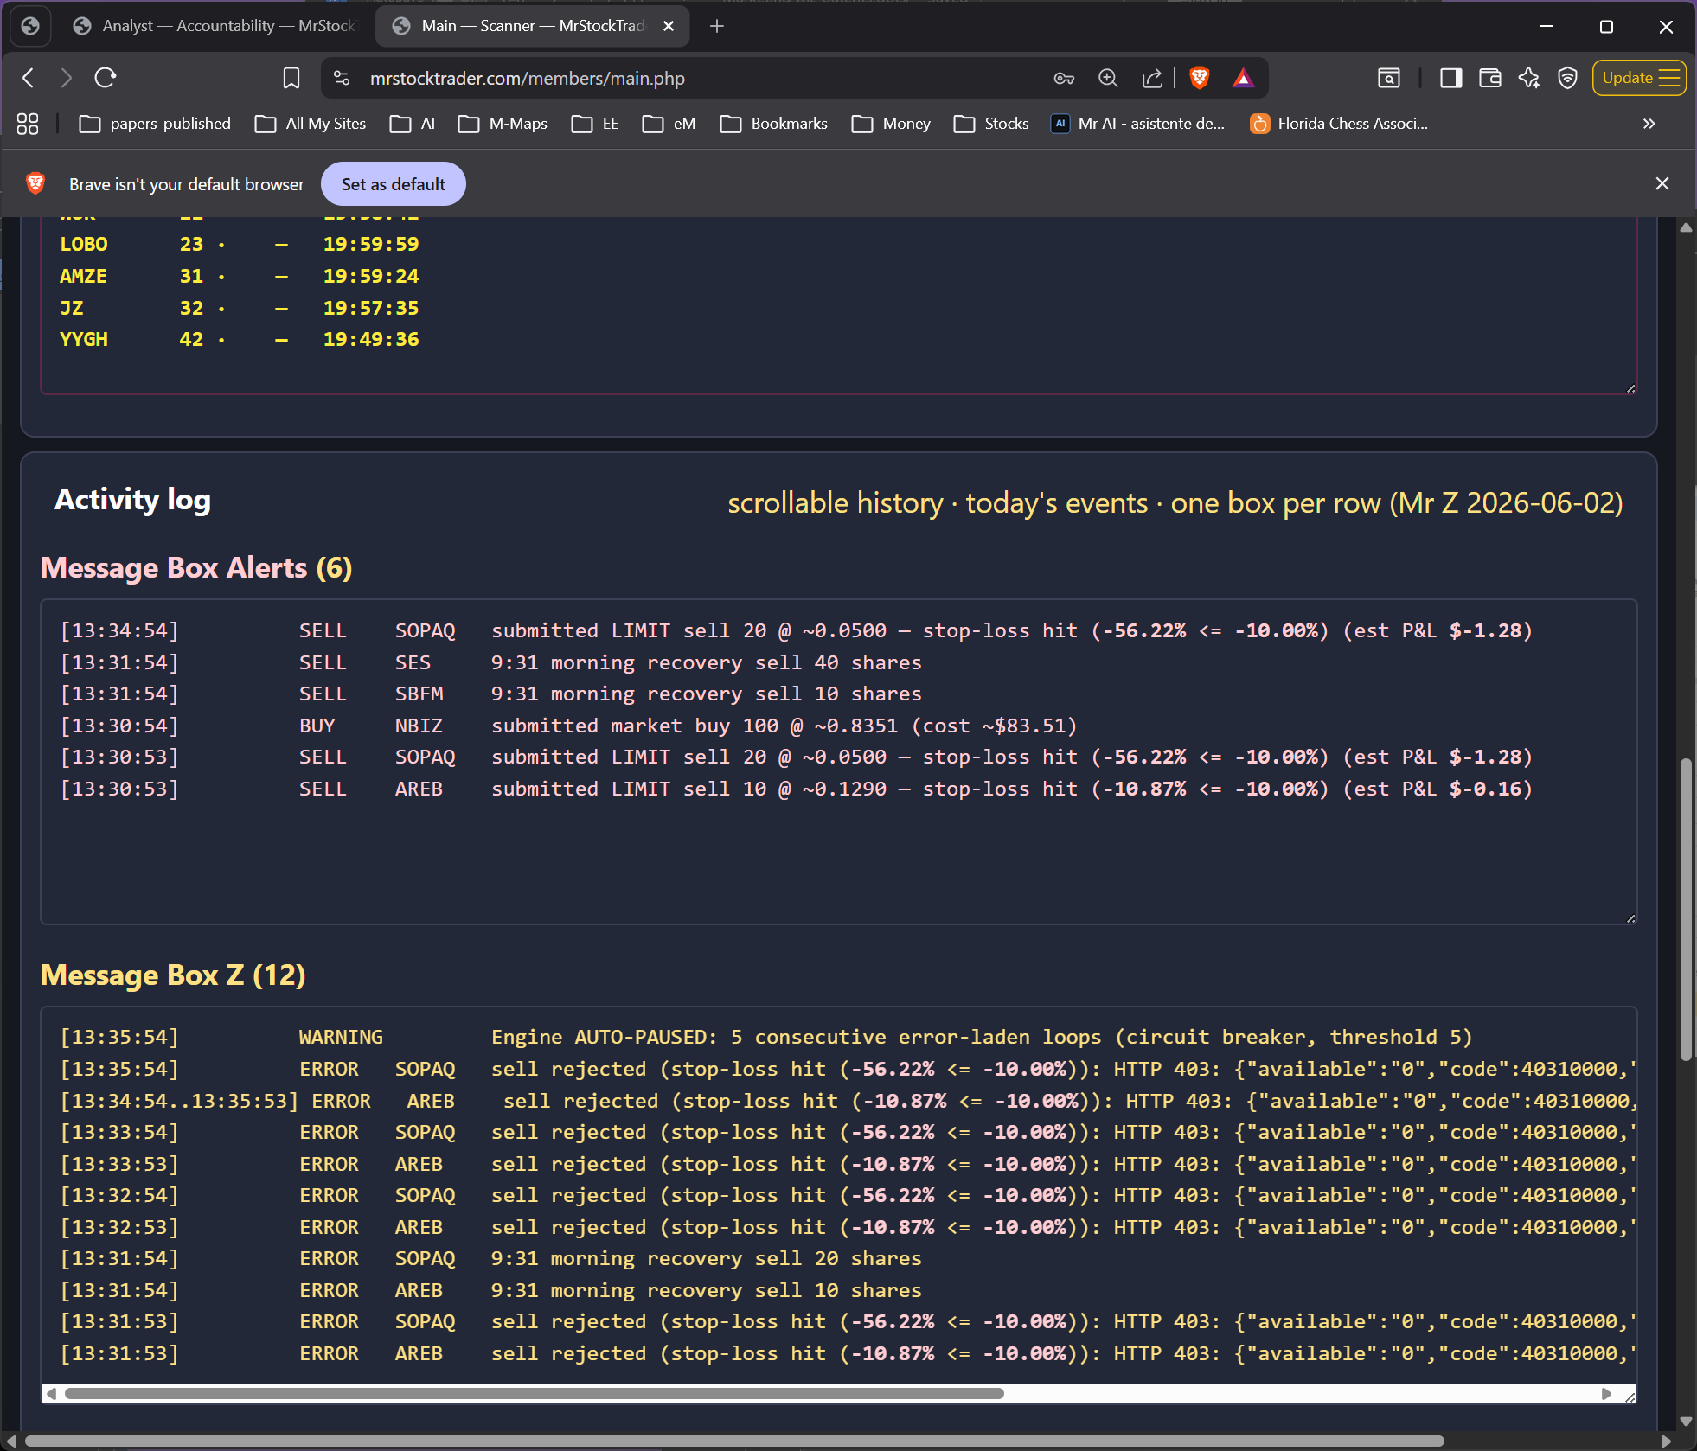
Task: Go back with the browser back arrow
Action: coord(29,78)
